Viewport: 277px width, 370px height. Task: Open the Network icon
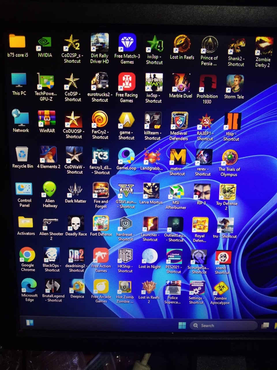(20, 118)
